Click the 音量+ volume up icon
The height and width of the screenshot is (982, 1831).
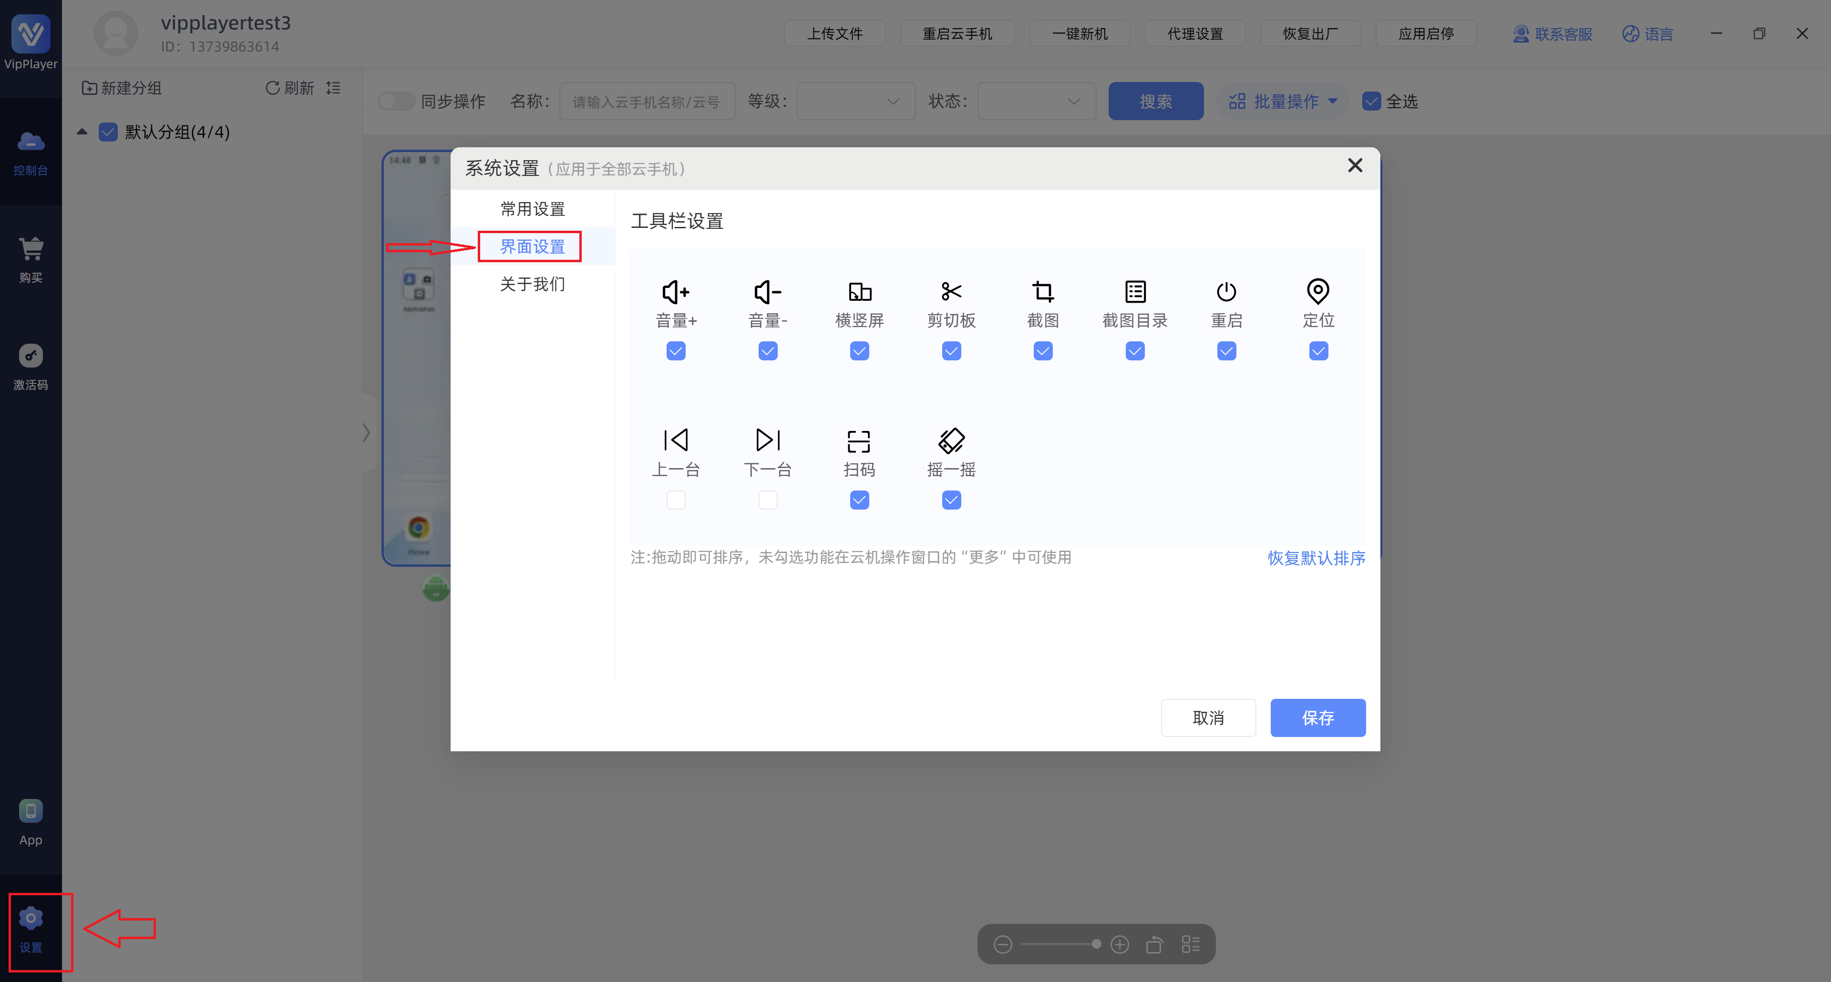(x=675, y=291)
